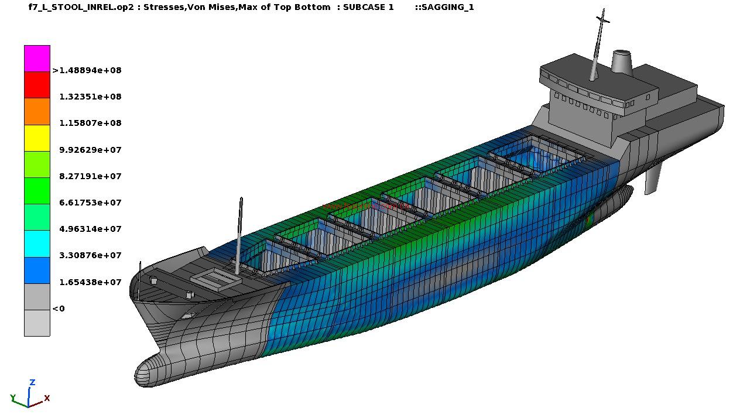Click the Z axis label on triad
Image resolution: width=733 pixels, height=418 pixels.
tap(32, 382)
